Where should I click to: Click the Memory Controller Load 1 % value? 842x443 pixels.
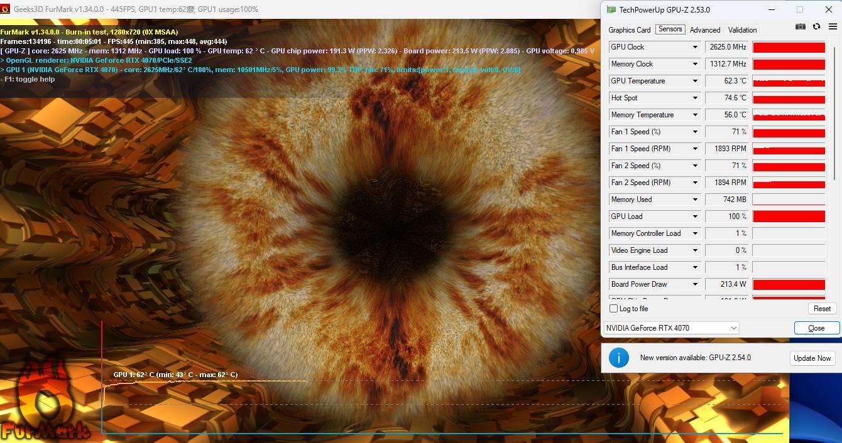pos(728,233)
